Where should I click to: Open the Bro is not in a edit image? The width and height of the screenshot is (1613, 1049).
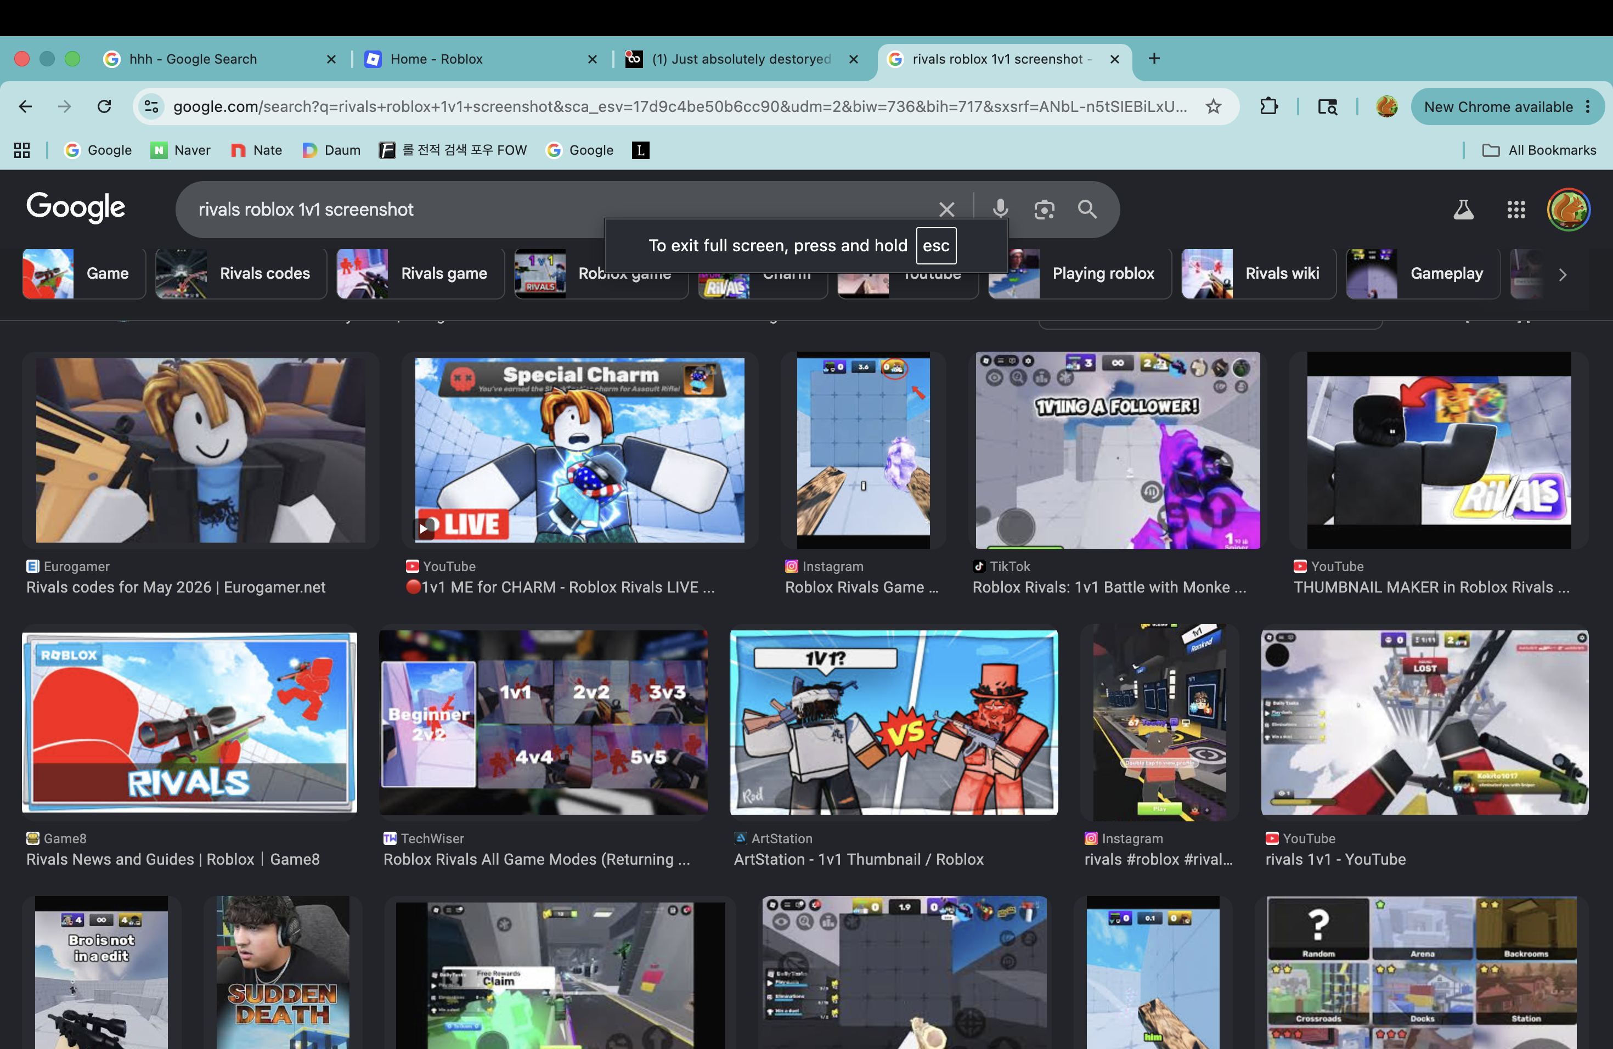click(101, 972)
